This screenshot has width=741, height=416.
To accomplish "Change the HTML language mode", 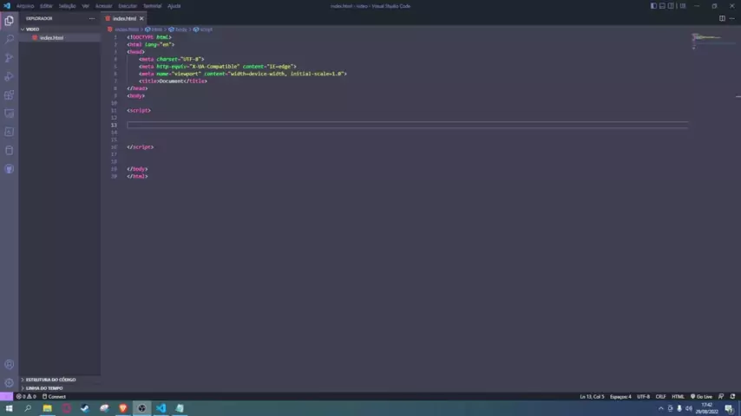I will 678,397.
